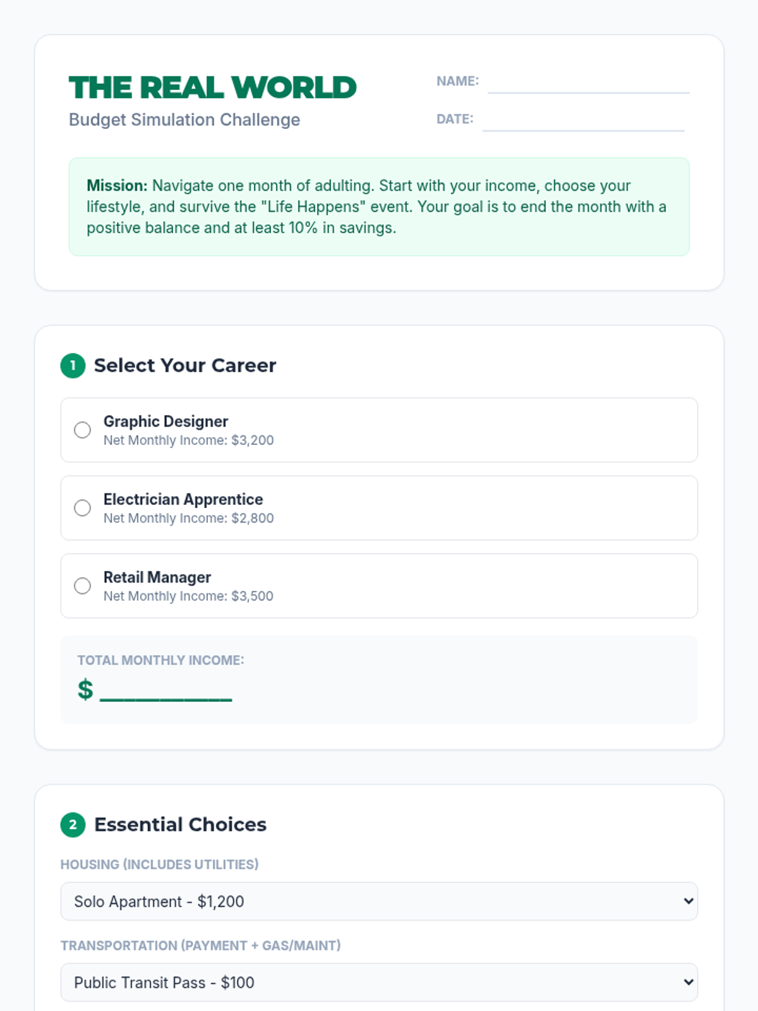Click the Graphic Designer career card
This screenshot has width=758, height=1011.
pyautogui.click(x=379, y=430)
